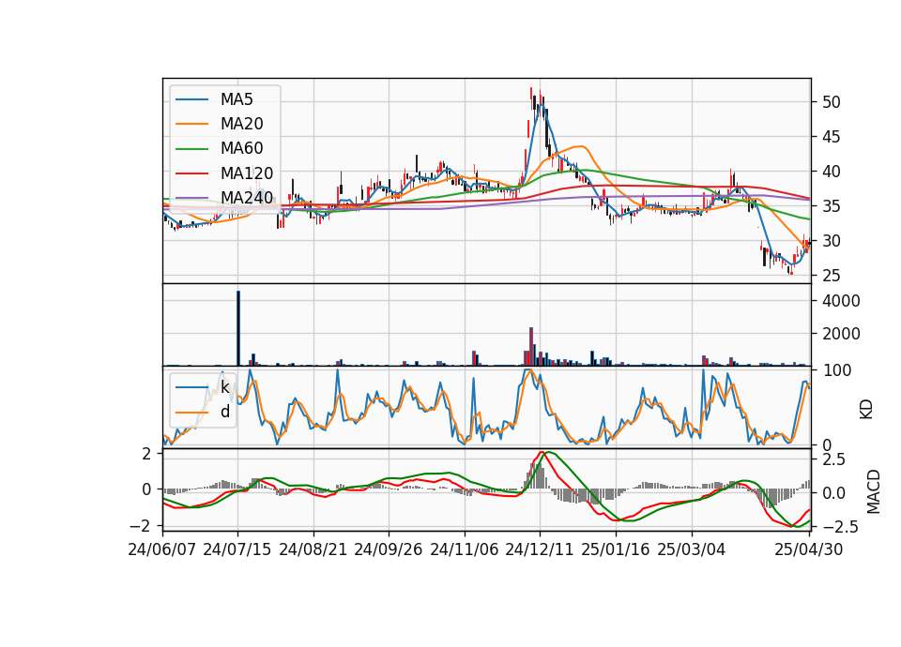This screenshot has width=901, height=647.
Task: Click the KD axis value 100
Action: [836, 371]
